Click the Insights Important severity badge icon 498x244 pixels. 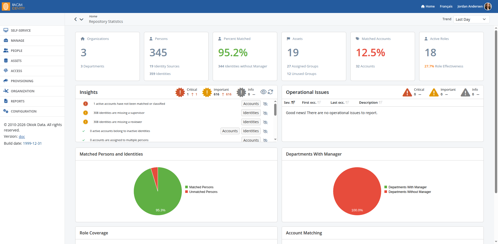point(207,92)
